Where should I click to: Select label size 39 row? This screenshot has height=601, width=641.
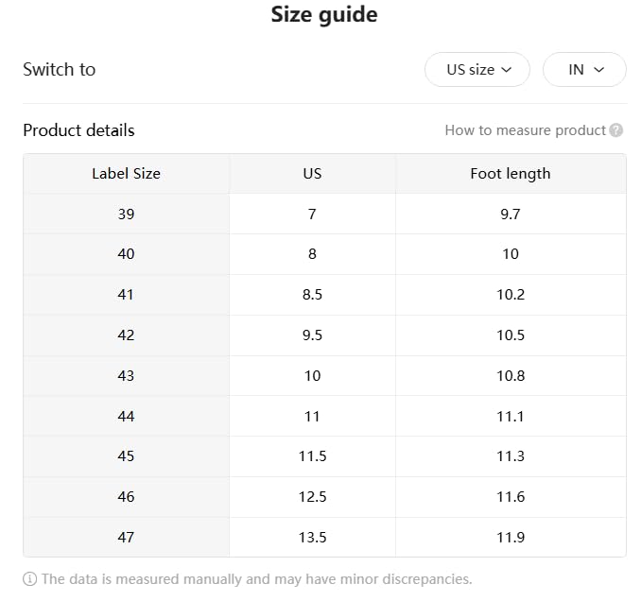[x=126, y=215]
